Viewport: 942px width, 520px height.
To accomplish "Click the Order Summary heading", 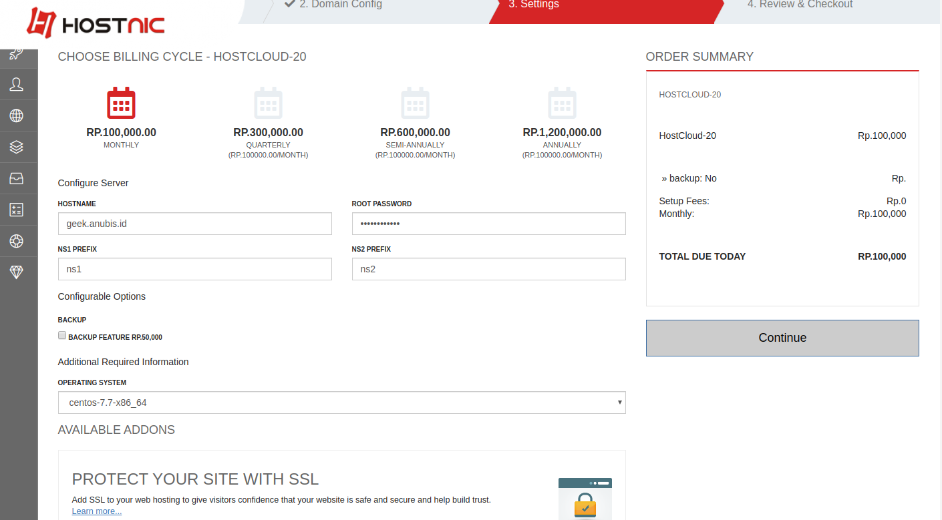I will pyautogui.click(x=699, y=57).
